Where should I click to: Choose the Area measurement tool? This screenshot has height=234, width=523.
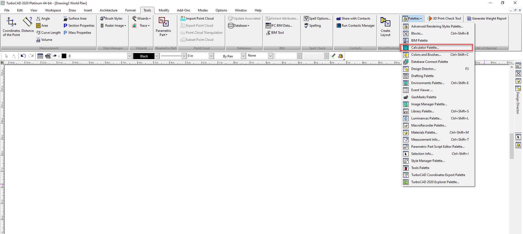42,26
